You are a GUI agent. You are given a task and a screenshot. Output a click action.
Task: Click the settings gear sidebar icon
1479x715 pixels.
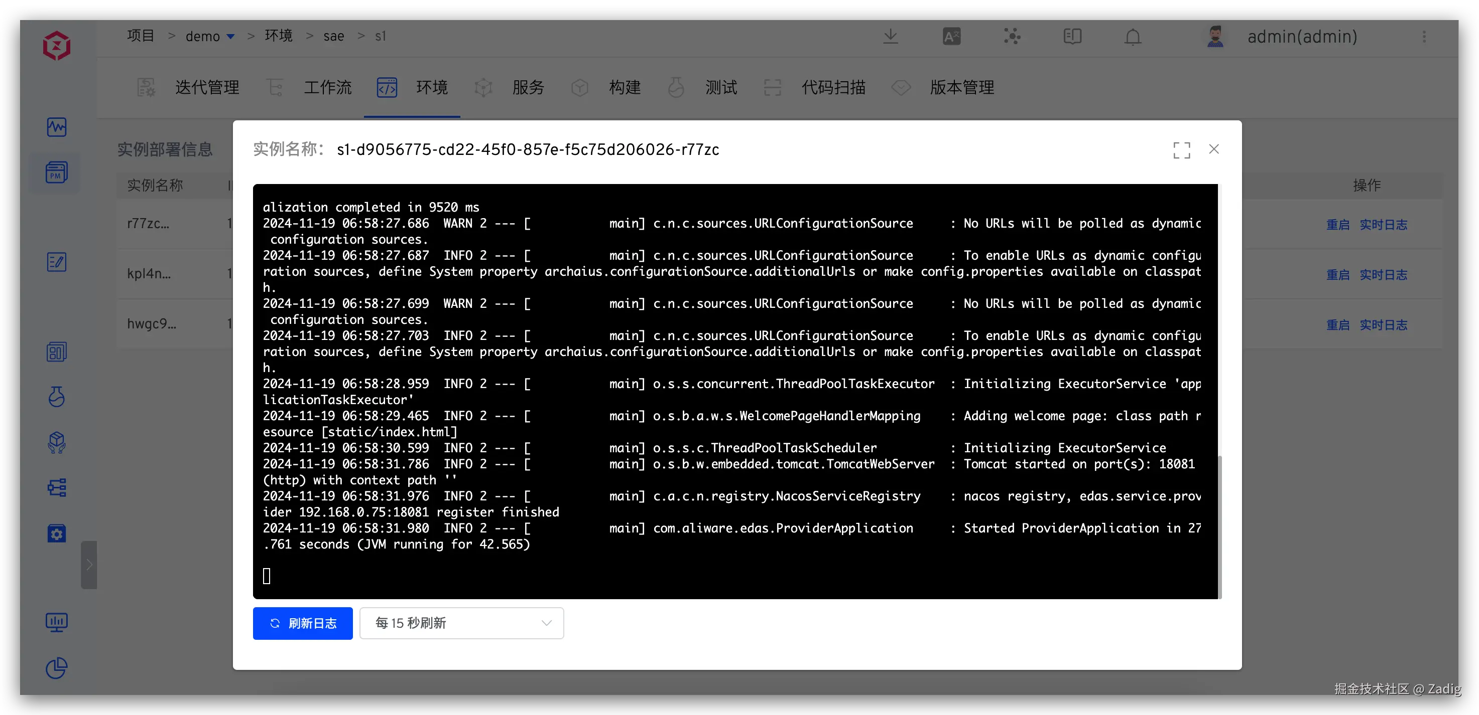[56, 534]
